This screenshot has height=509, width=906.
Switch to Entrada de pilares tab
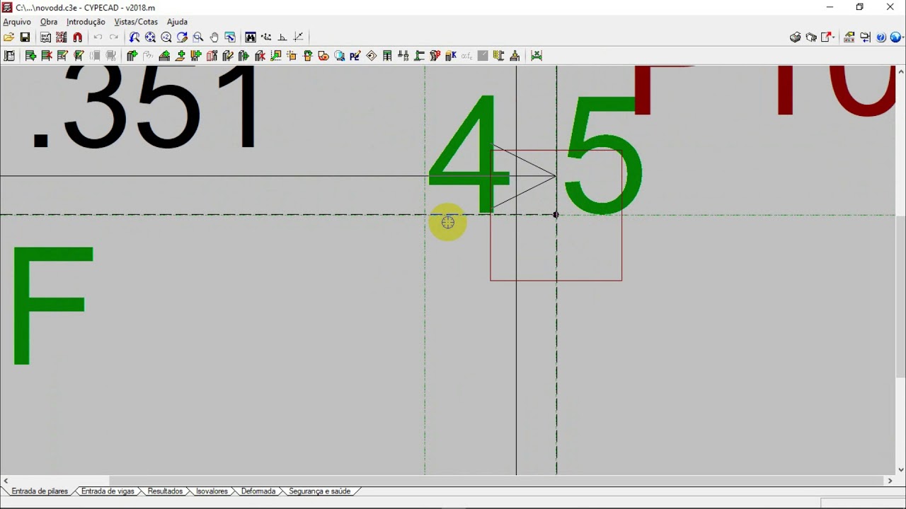pos(40,491)
